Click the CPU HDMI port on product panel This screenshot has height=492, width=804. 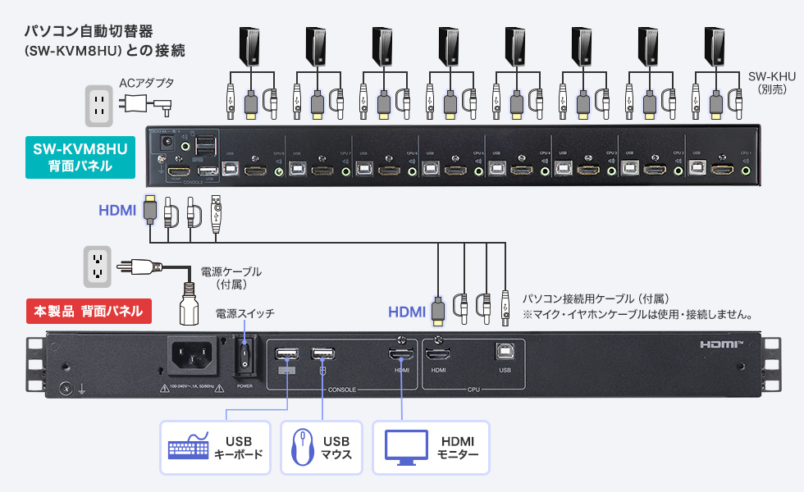(438, 354)
